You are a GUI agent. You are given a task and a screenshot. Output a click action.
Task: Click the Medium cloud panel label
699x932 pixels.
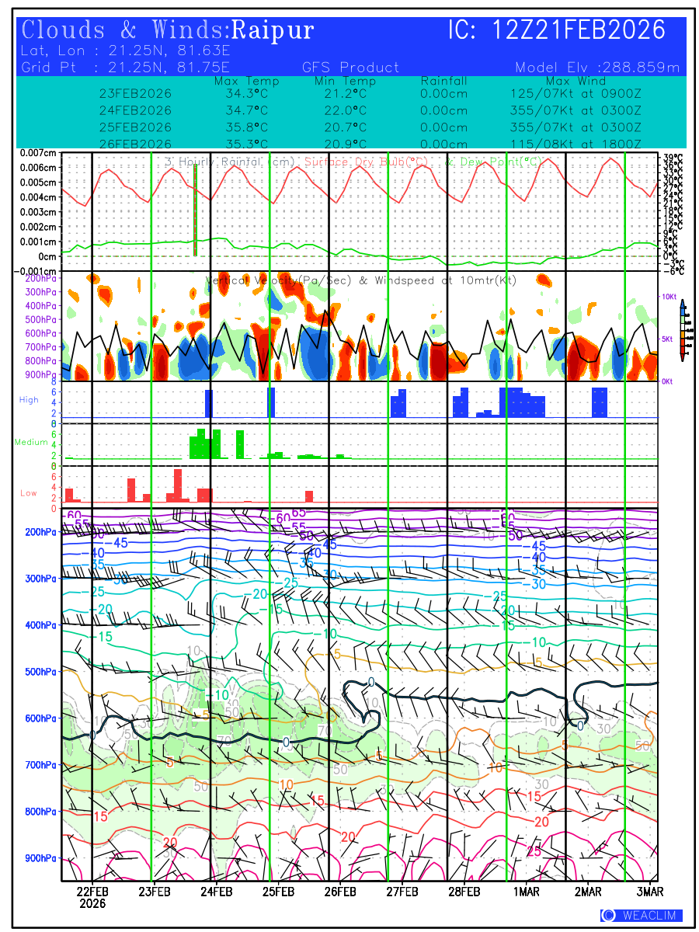31,443
